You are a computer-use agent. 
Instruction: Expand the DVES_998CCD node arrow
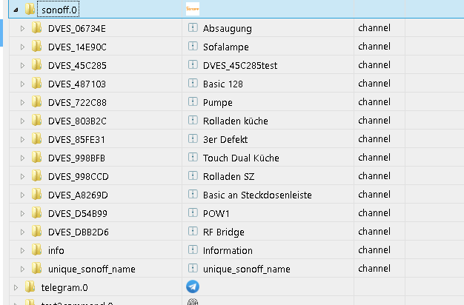23,176
